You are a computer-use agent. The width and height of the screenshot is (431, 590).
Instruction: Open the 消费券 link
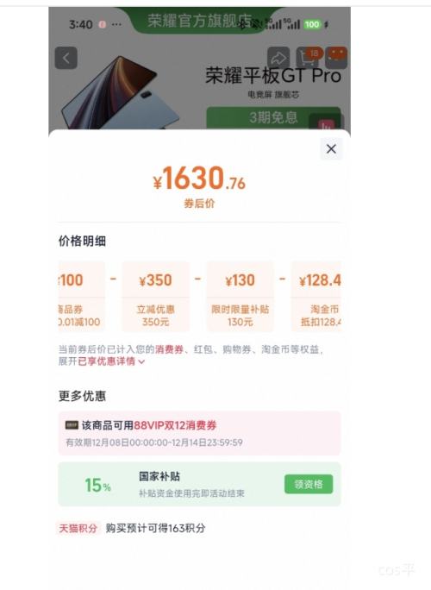coord(169,349)
